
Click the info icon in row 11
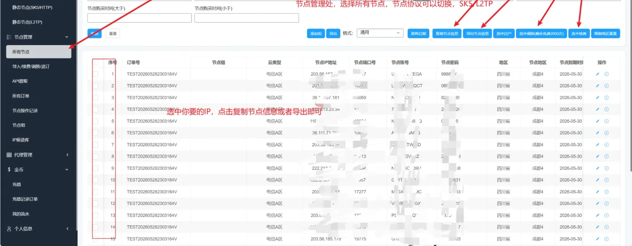click(x=606, y=192)
